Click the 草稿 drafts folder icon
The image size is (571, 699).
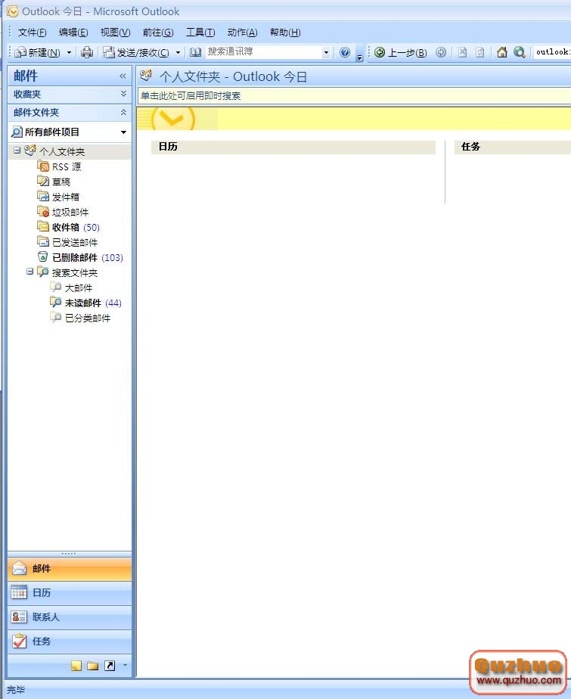[43, 181]
